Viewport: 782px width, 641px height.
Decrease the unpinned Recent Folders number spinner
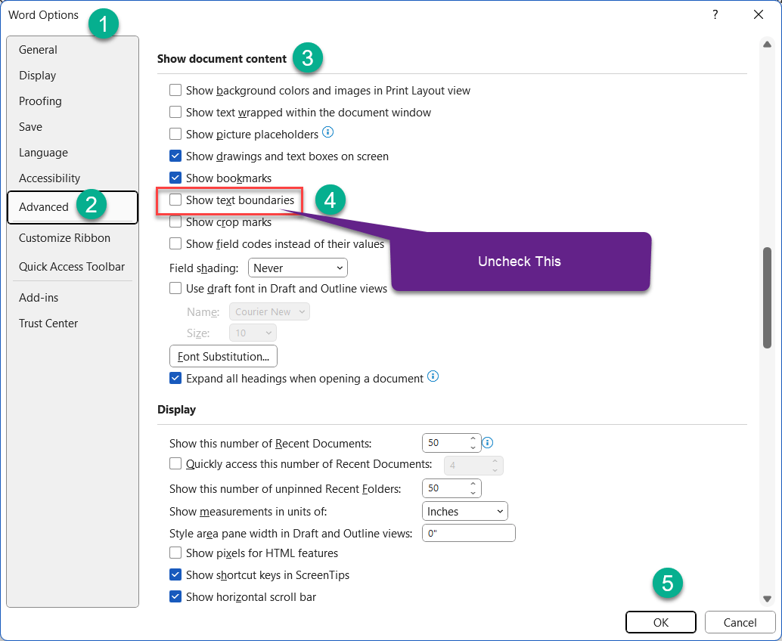pos(473,493)
